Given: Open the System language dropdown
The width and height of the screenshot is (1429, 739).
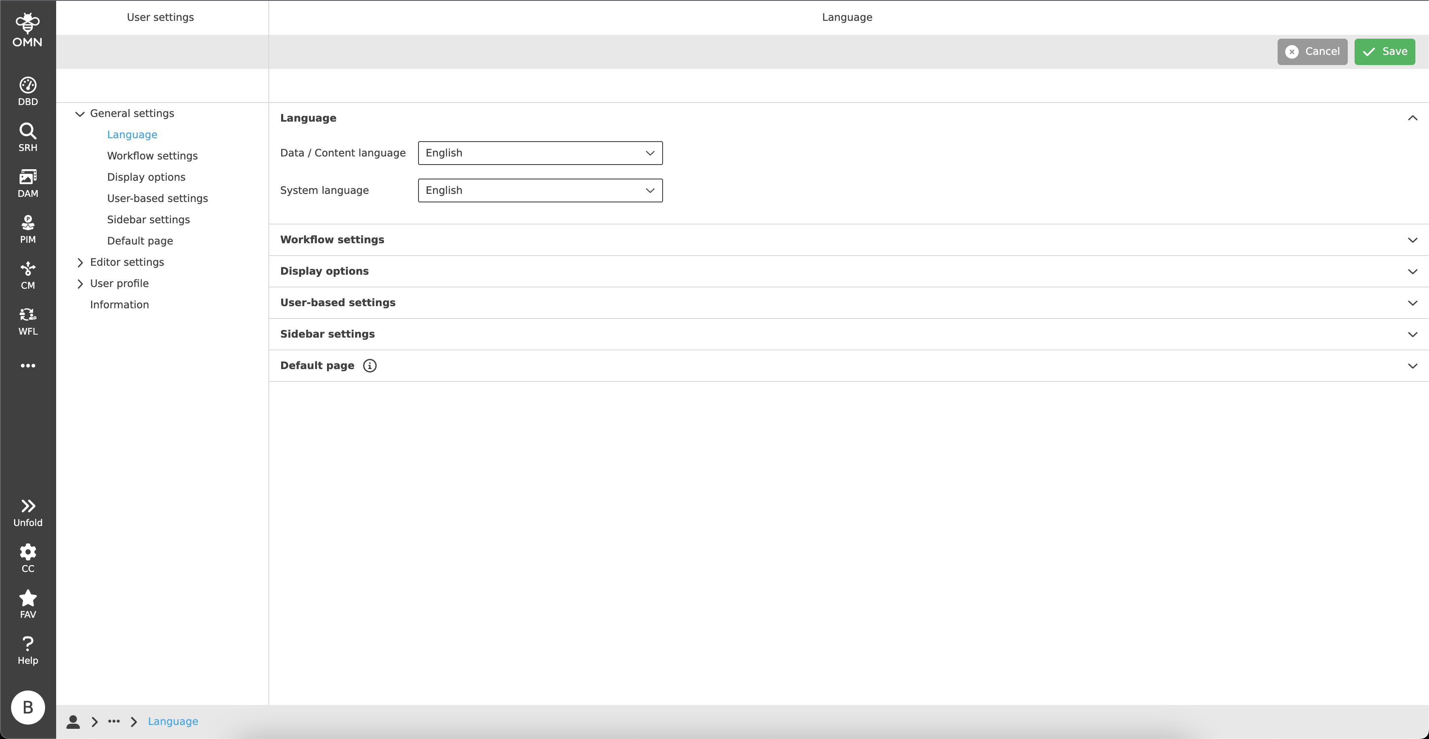Looking at the screenshot, I should [x=539, y=190].
